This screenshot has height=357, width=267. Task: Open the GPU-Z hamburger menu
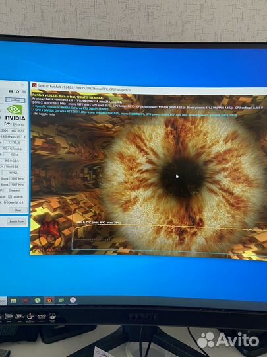pyautogui.click(x=24, y=91)
